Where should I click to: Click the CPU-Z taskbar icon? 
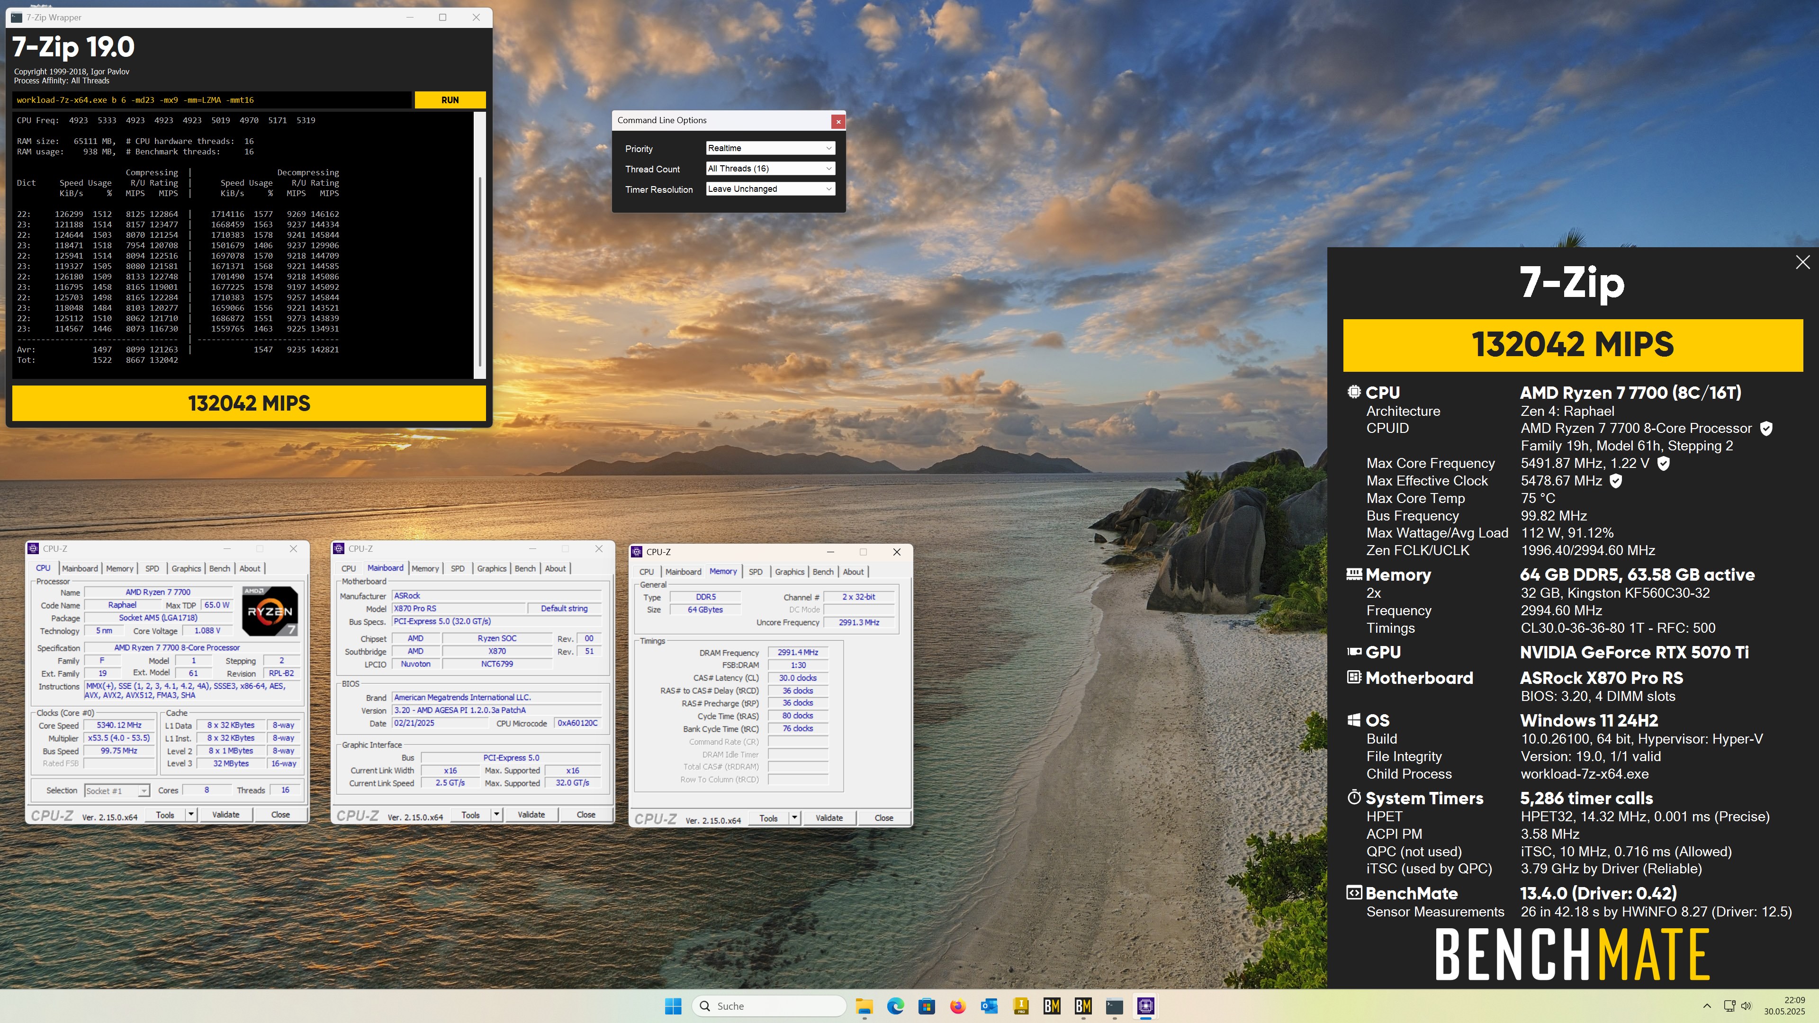click(1145, 1006)
